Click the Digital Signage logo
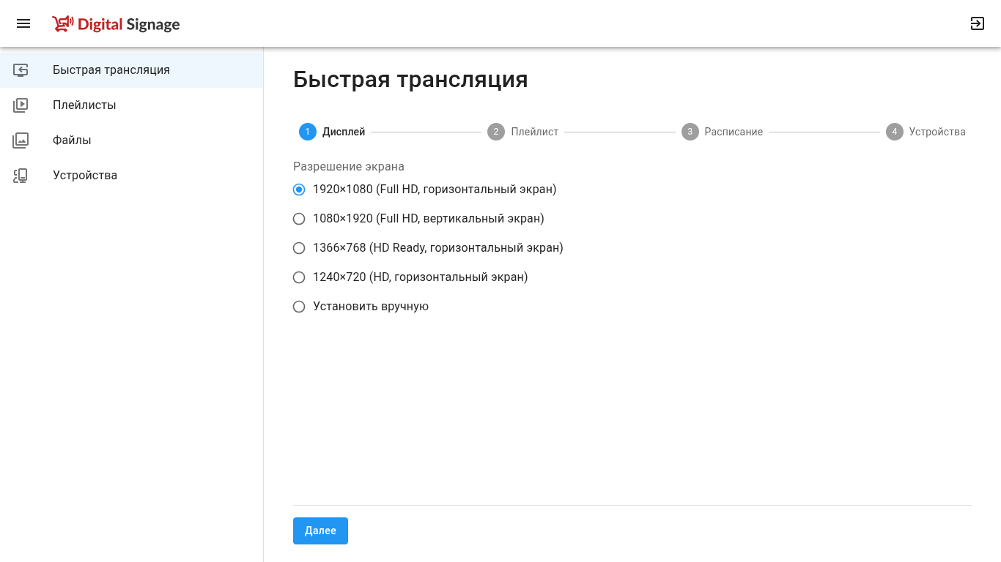 click(x=117, y=24)
